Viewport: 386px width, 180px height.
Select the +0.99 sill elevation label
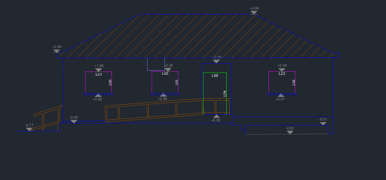click(x=163, y=99)
